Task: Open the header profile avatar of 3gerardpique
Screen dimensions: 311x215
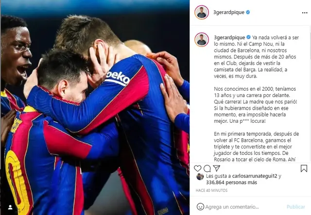Action: (202, 12)
